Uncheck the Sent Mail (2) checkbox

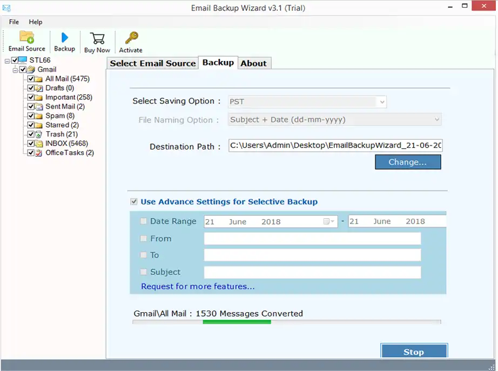coord(31,106)
